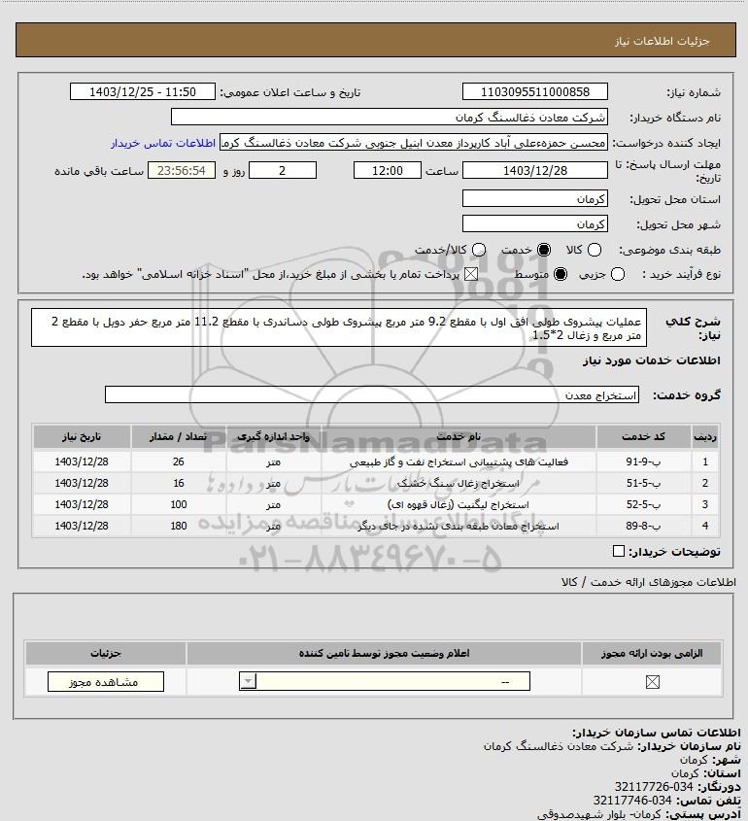Click the شرح کلی نیاز text area
The width and height of the screenshot is (748, 821).
click(339, 327)
